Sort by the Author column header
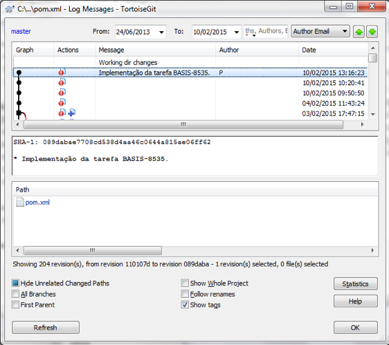This screenshot has width=389, height=345. 257,50
